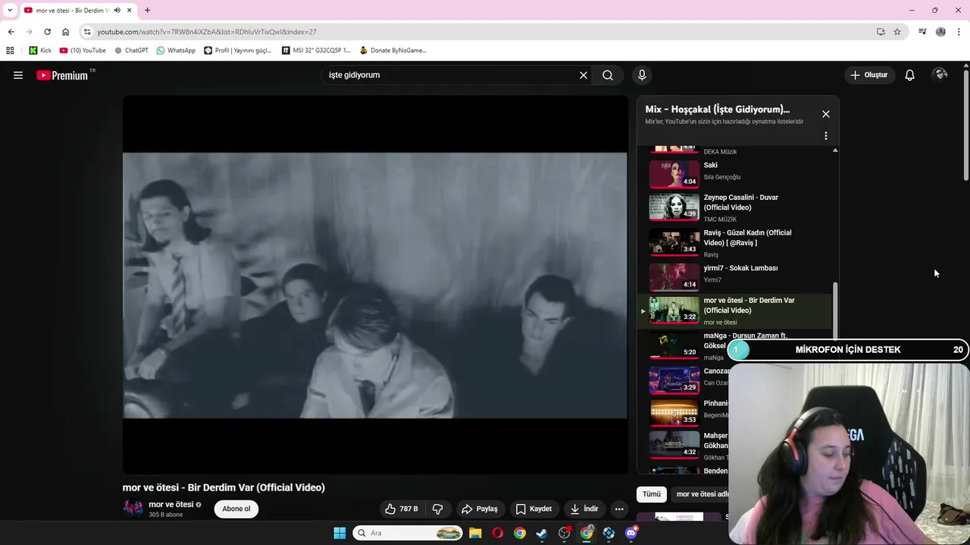Launch File Explorer from the taskbar

[x=475, y=533]
